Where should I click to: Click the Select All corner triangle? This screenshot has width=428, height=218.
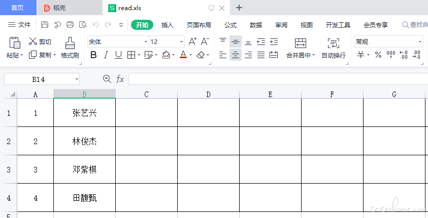tap(13, 94)
